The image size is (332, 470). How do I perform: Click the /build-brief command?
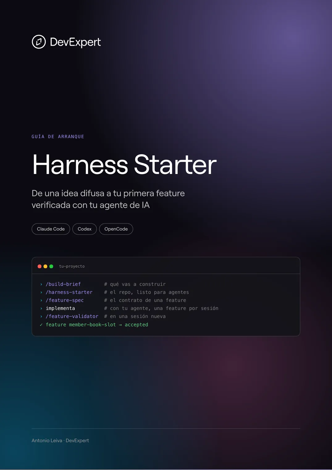pyautogui.click(x=63, y=284)
